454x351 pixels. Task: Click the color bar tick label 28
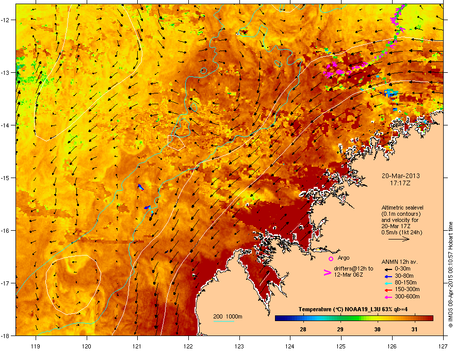[x=303, y=329]
